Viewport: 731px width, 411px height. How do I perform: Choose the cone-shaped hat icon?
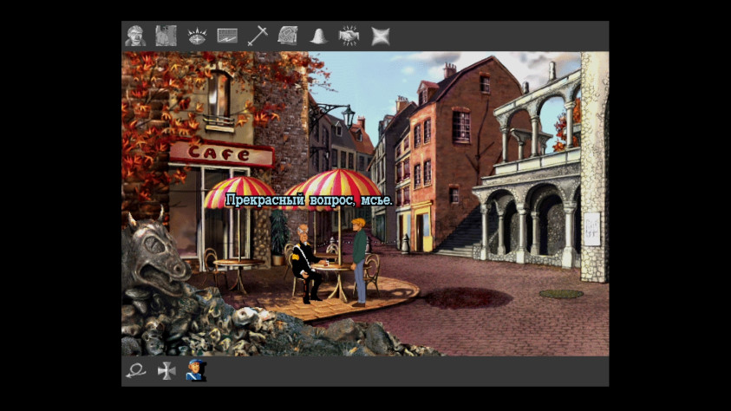click(318, 36)
